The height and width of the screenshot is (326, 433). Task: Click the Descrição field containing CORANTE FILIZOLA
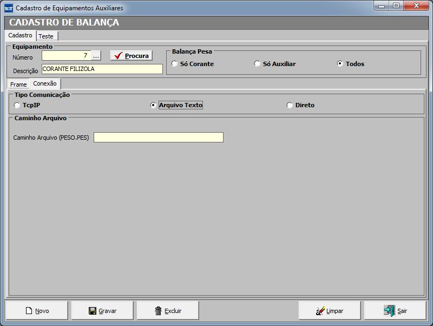tap(102, 69)
